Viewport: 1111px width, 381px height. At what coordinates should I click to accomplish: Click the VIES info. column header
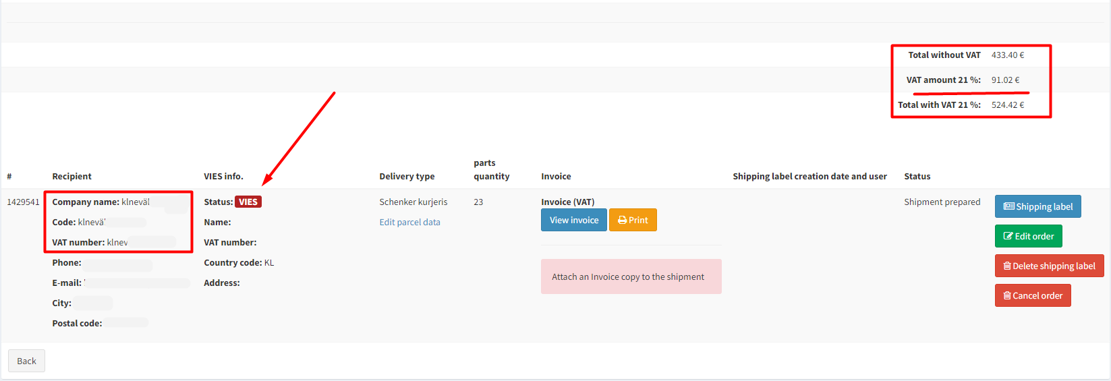[223, 177]
